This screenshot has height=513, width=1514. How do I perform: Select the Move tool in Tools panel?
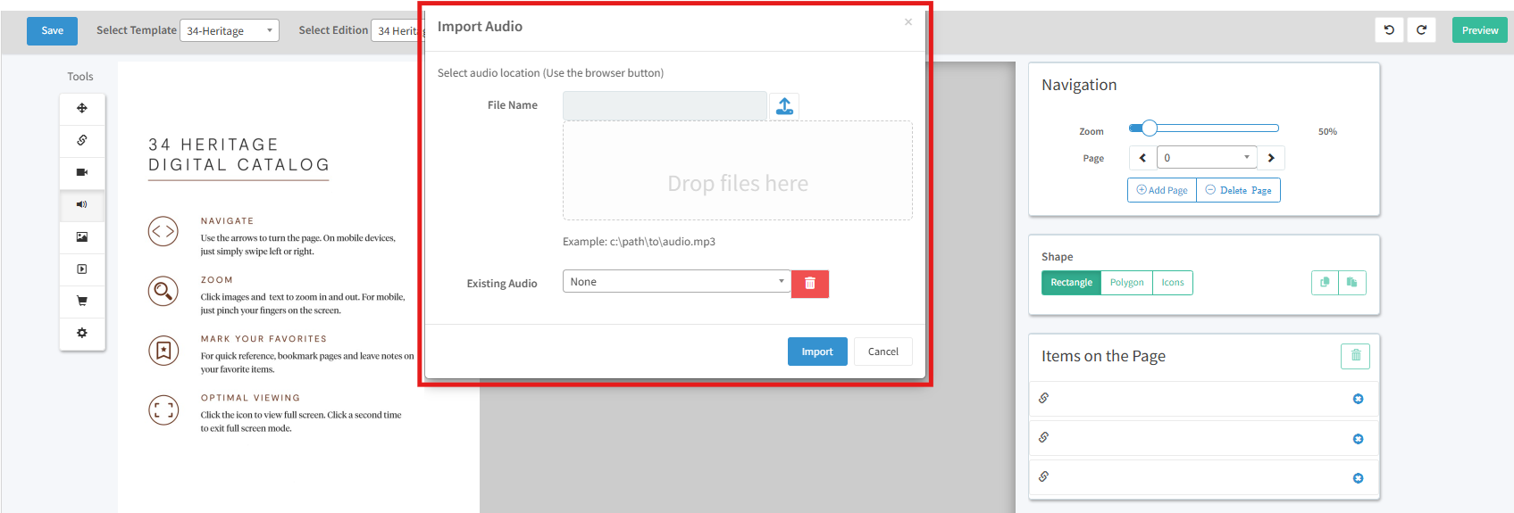pos(82,109)
